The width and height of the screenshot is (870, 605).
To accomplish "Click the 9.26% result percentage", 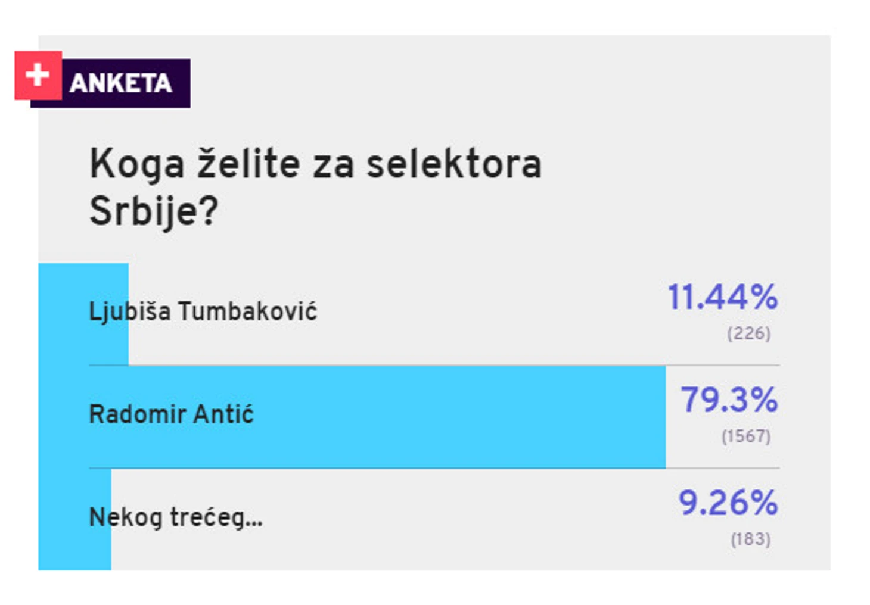I will (728, 503).
